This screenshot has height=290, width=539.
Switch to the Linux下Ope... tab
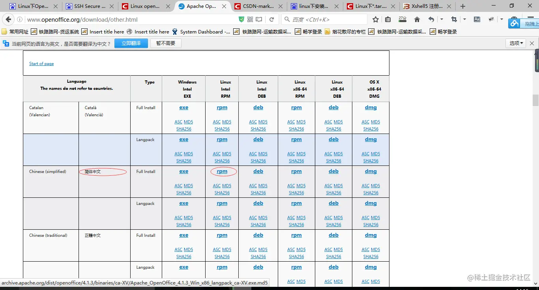pos(34,6)
